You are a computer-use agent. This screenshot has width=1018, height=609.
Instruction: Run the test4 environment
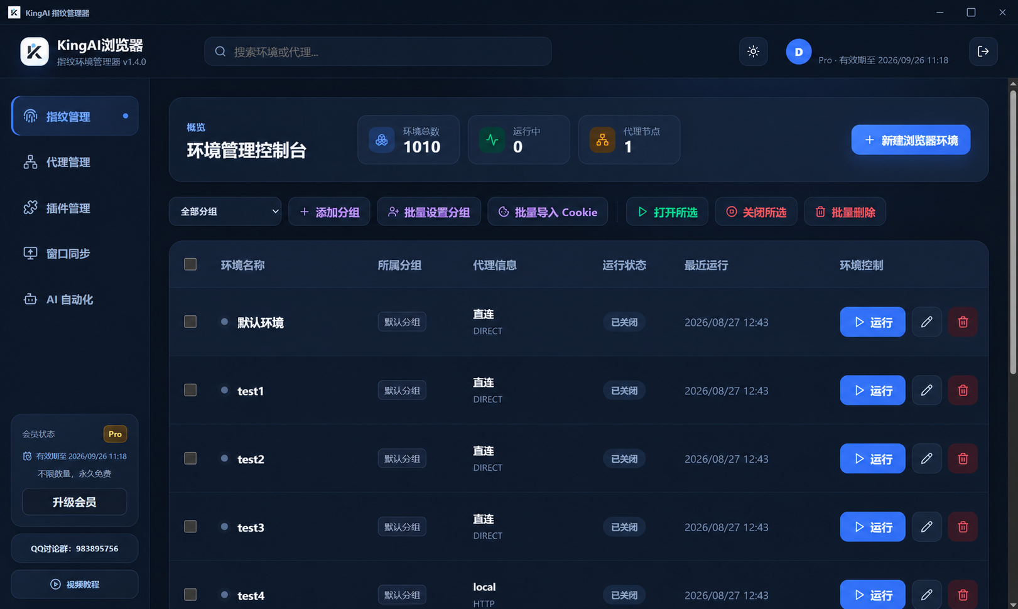(x=872, y=595)
